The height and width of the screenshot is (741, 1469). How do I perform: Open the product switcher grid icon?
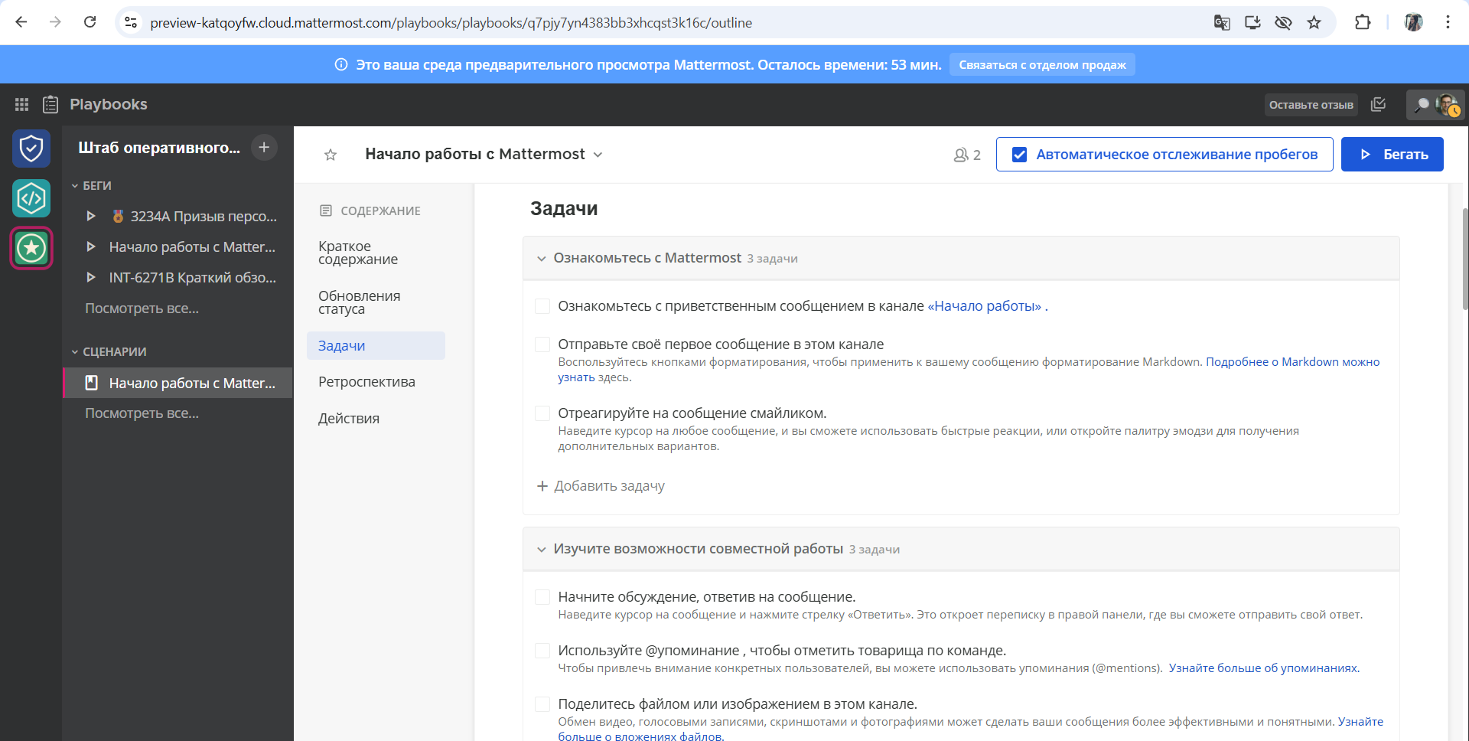21,104
